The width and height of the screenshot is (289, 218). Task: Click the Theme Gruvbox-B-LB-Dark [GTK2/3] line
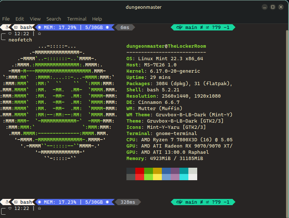coord(175,121)
